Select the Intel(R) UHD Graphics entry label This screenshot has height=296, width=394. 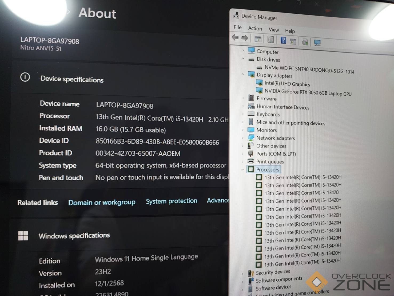[x=287, y=84]
